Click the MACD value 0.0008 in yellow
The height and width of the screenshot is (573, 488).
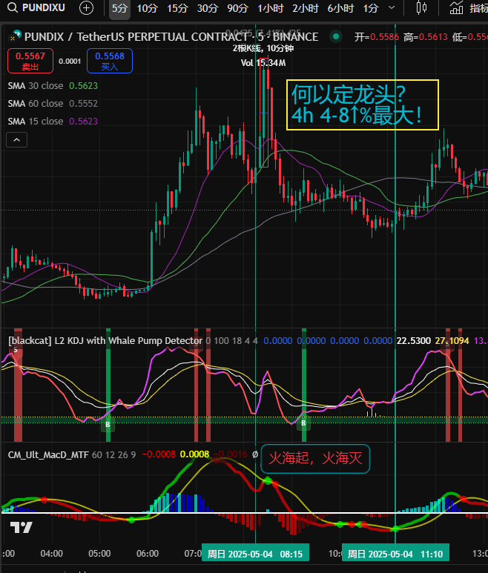(194, 454)
